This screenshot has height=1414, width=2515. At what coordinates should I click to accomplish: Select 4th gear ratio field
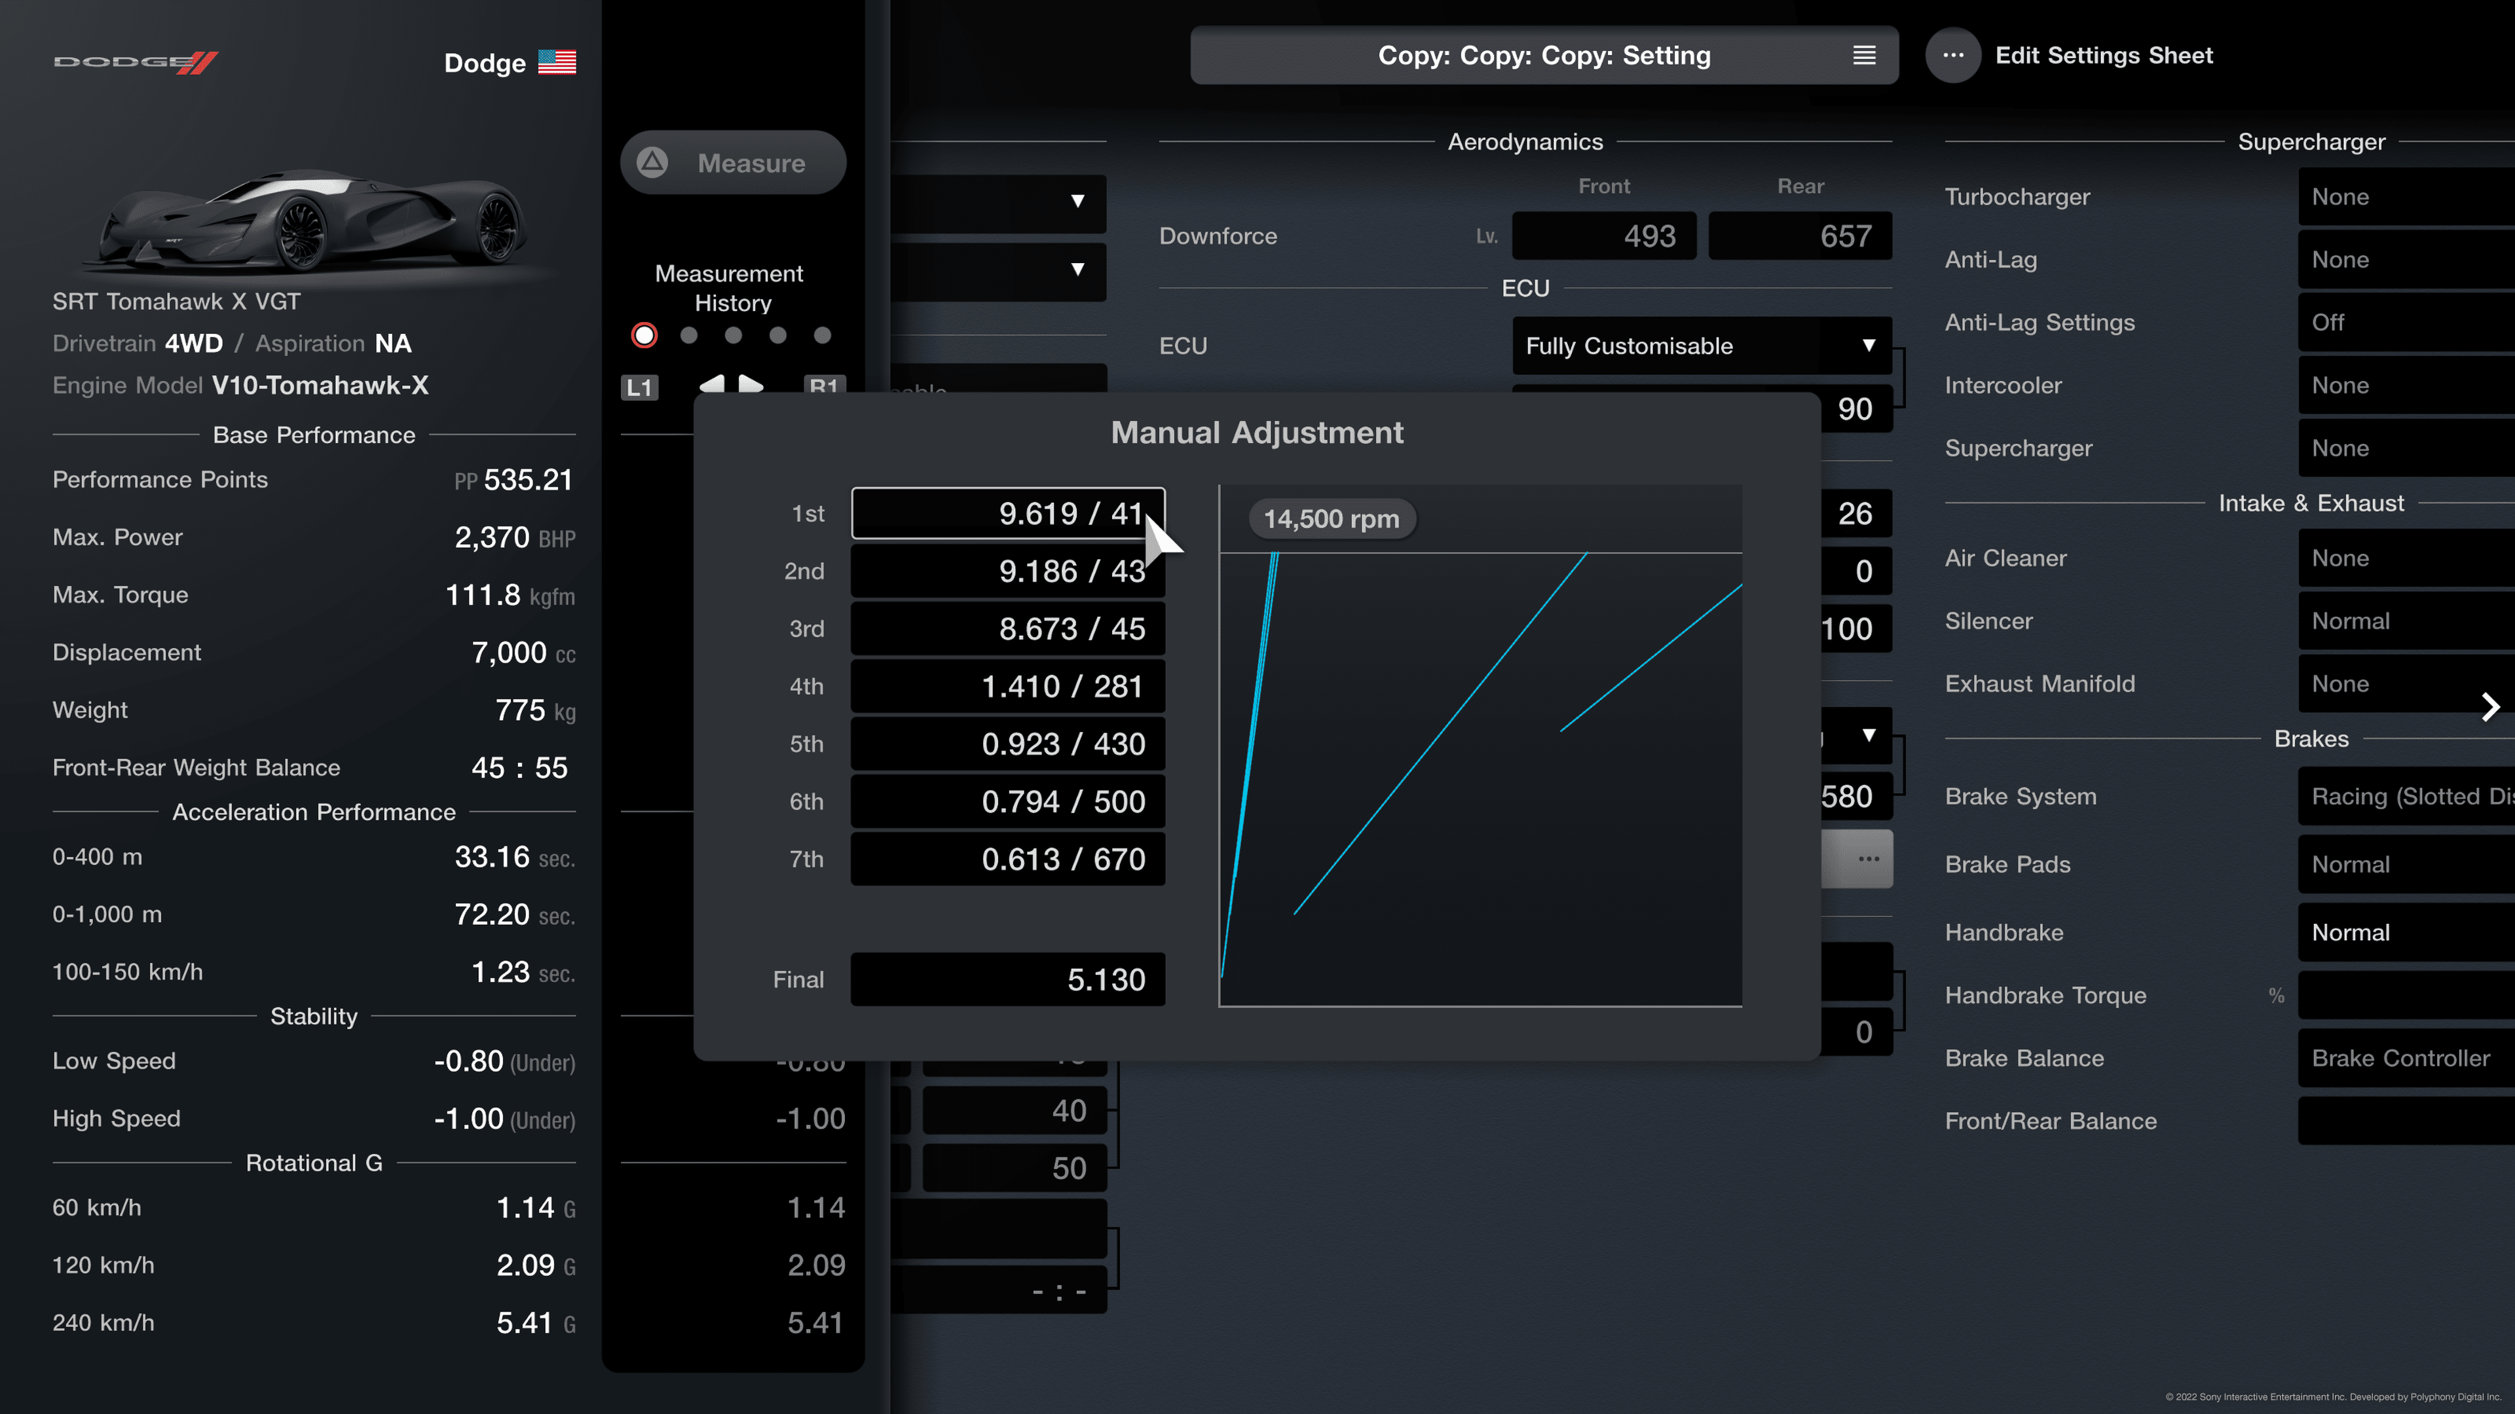(x=1007, y=686)
